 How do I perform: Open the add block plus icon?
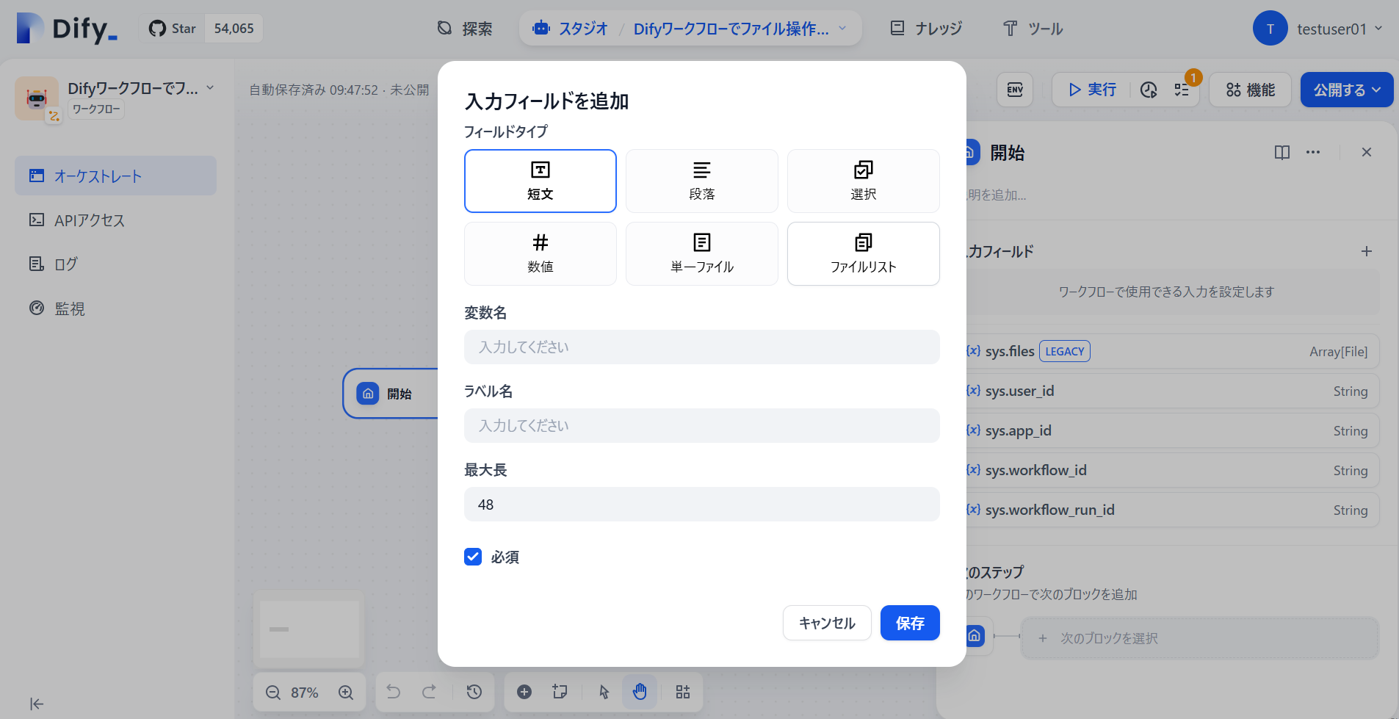(524, 692)
